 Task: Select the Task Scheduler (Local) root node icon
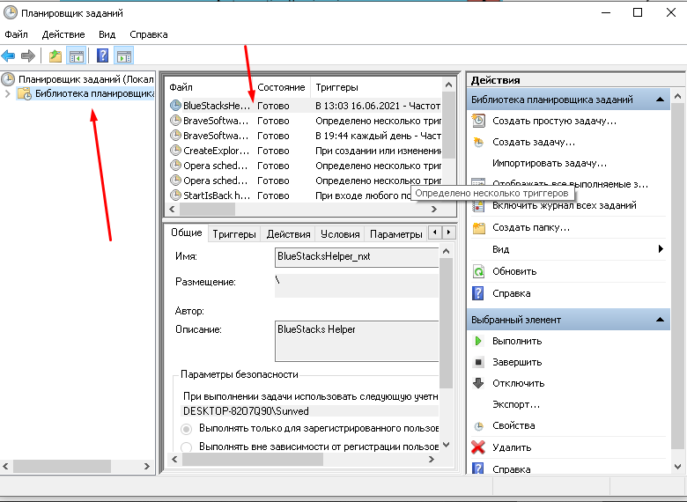point(8,79)
